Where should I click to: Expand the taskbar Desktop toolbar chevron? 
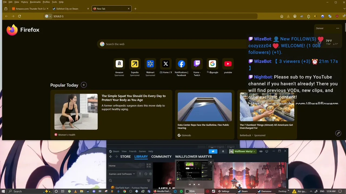(x=289, y=191)
